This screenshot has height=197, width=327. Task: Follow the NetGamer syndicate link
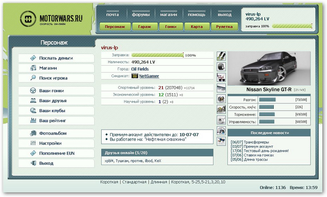pos(149,76)
